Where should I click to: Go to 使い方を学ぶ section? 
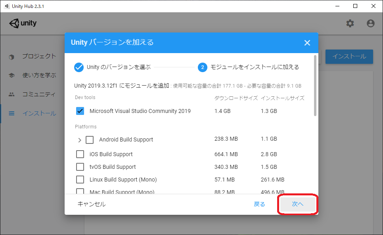click(x=39, y=75)
